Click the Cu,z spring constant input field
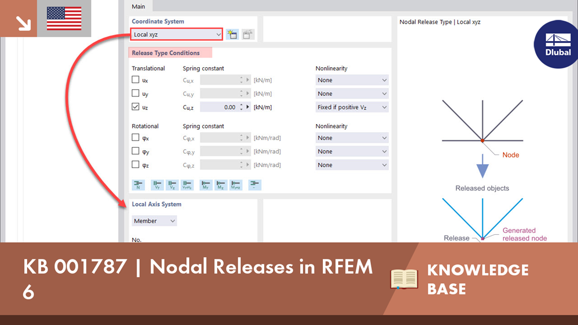This screenshot has width=578, height=325. 219,107
